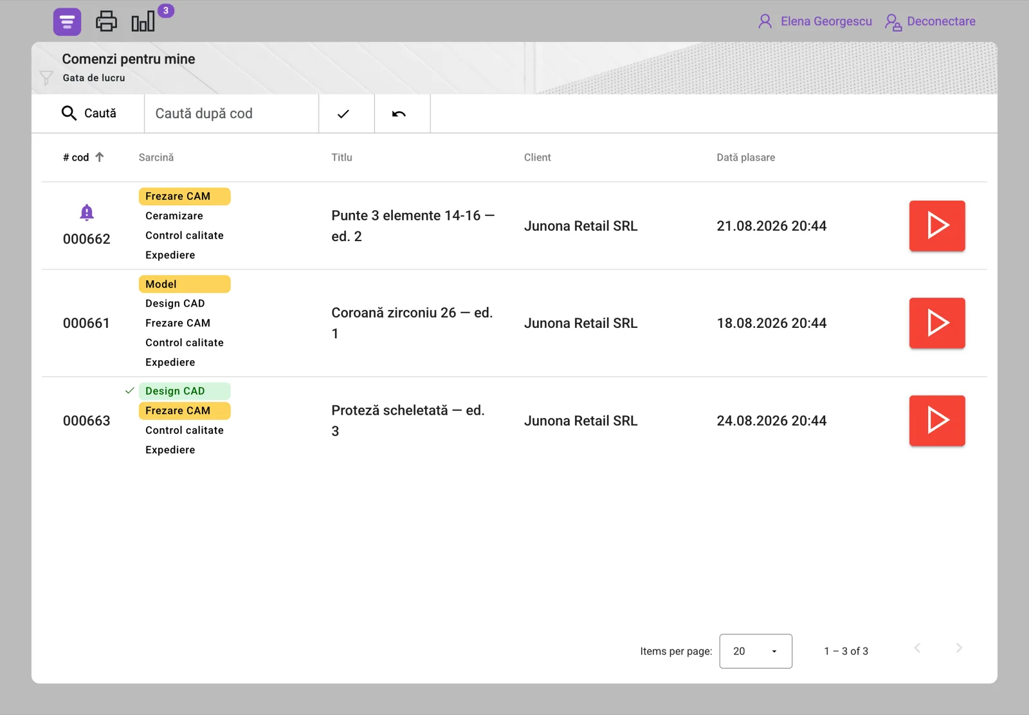Viewport: 1029px width, 715px height.
Task: Open Elena Georgescu profile link
Action: pos(826,21)
